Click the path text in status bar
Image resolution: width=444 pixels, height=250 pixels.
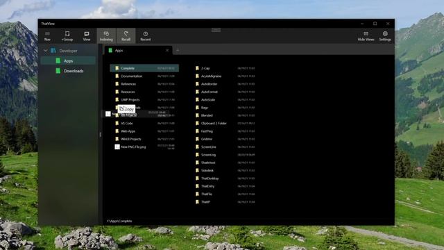click(119, 221)
